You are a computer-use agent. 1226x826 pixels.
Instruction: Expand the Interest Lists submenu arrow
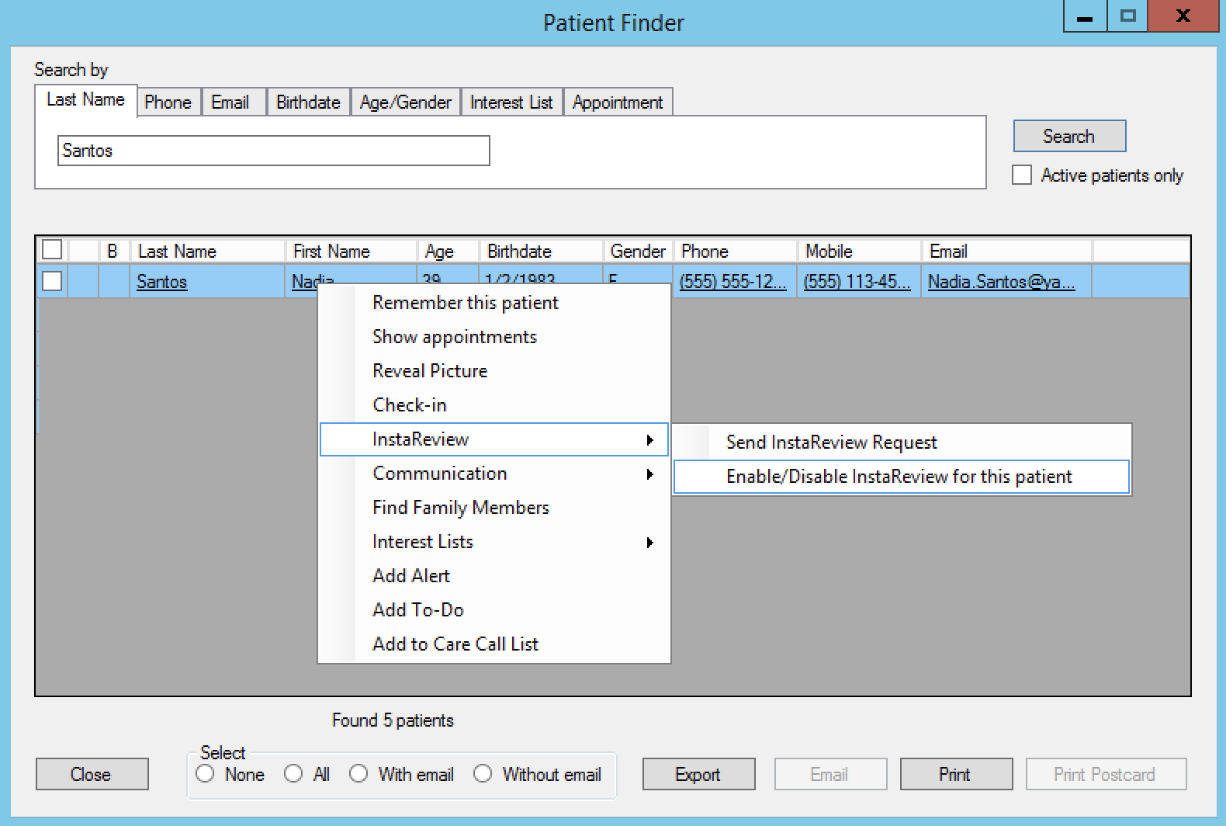[x=650, y=543]
